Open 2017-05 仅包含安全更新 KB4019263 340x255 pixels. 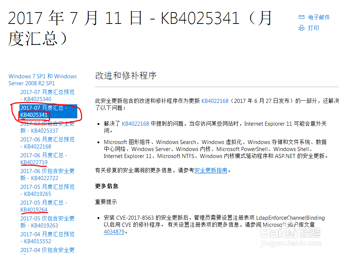(47, 222)
